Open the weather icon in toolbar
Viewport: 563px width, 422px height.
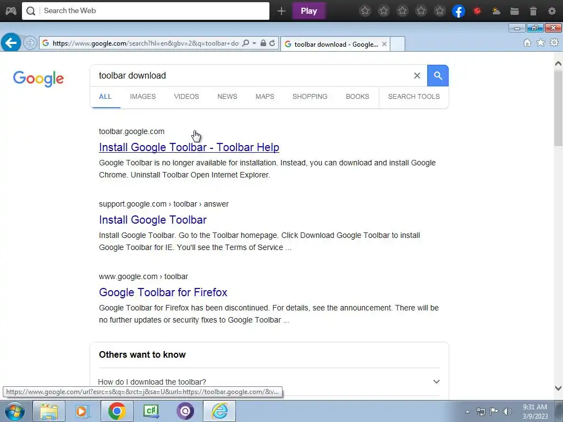click(496, 11)
